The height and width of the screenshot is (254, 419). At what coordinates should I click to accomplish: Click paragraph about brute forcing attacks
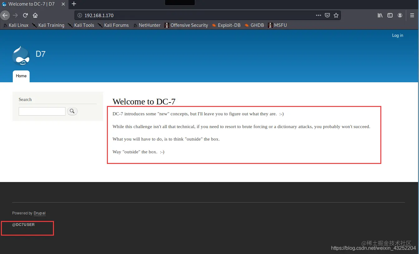click(x=241, y=127)
